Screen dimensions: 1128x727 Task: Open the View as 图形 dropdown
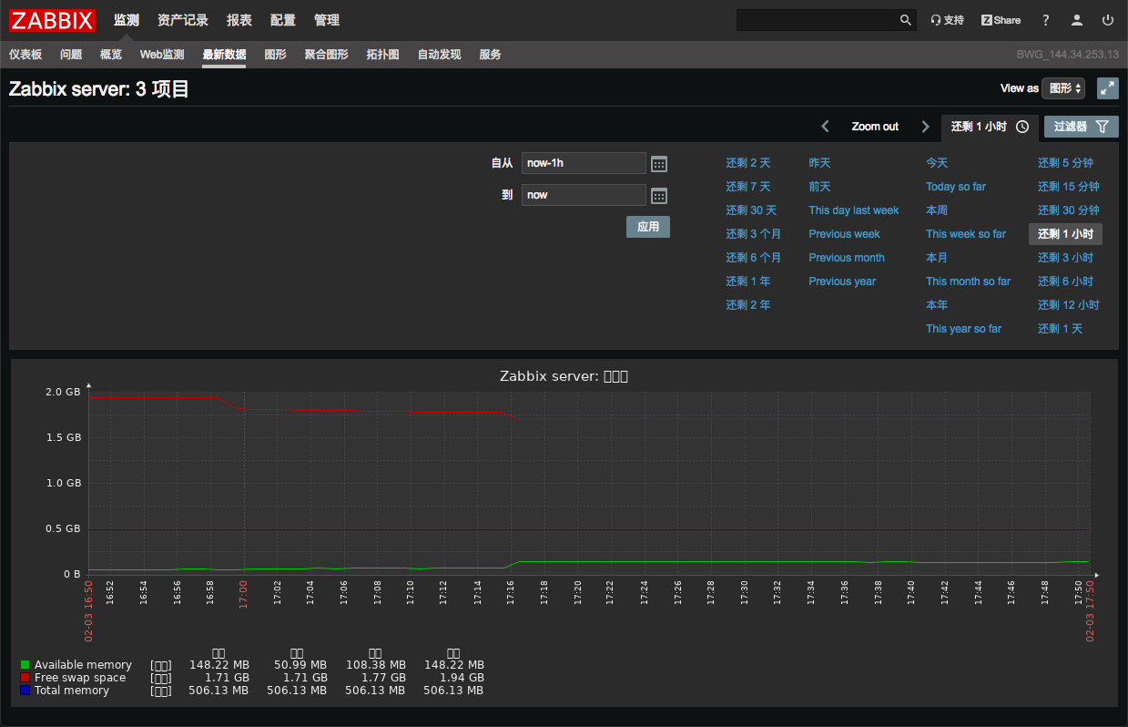coord(1063,88)
